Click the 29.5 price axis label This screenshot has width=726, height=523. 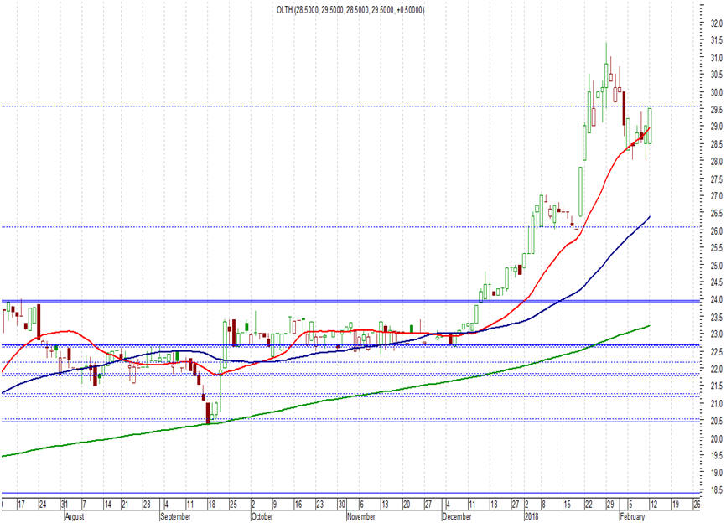[717, 110]
